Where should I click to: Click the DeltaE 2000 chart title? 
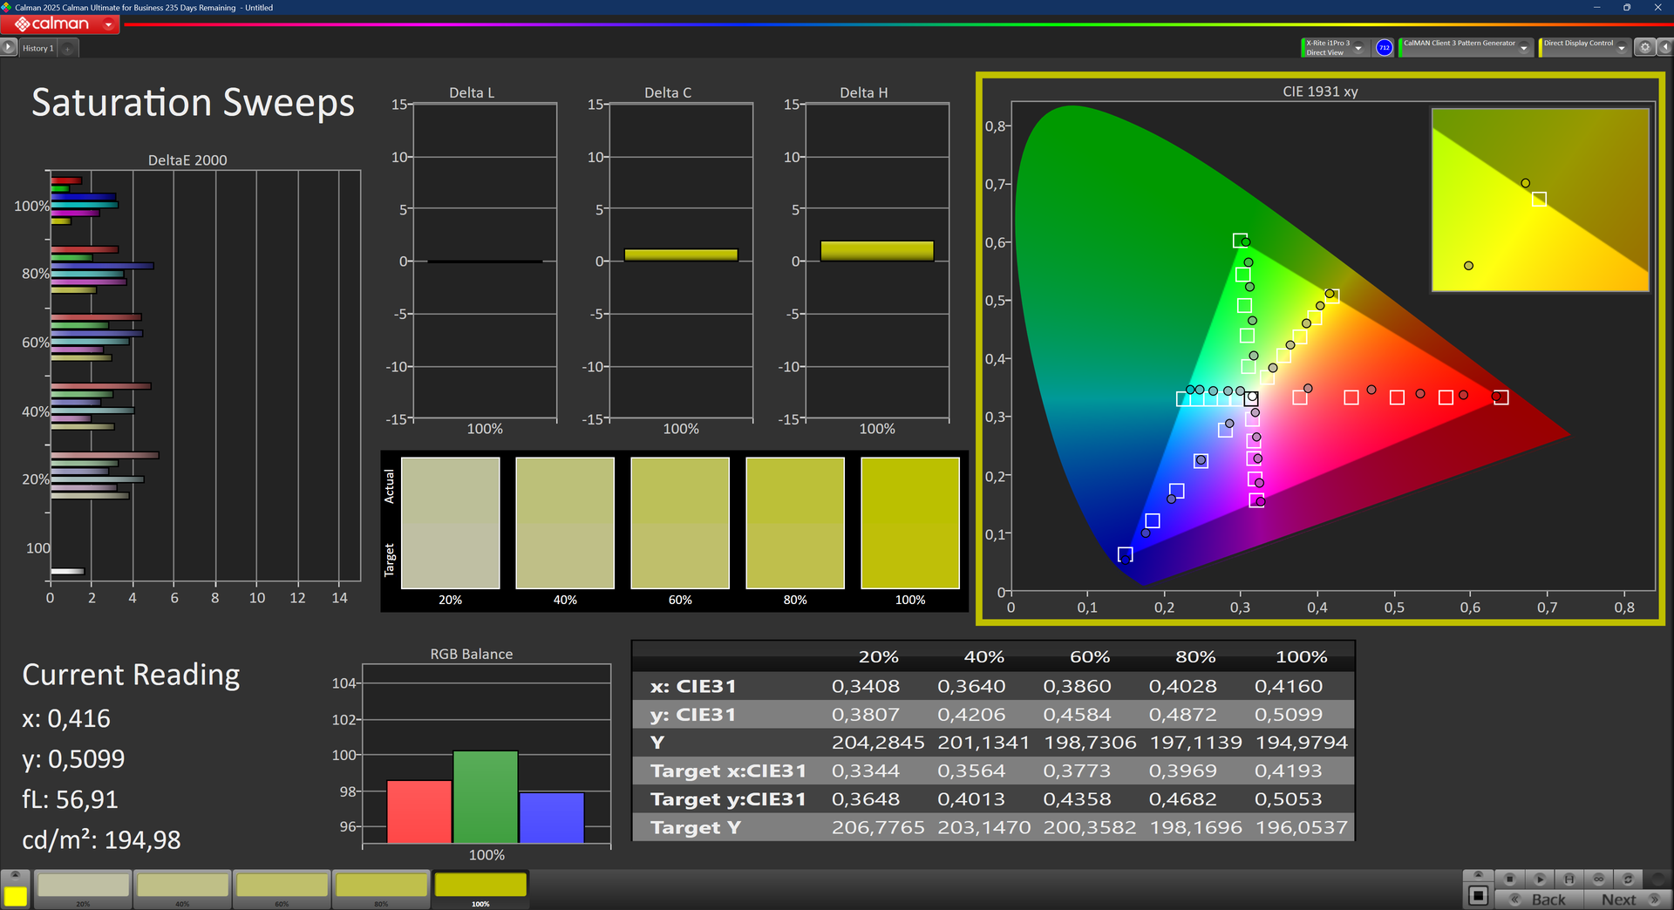(187, 160)
